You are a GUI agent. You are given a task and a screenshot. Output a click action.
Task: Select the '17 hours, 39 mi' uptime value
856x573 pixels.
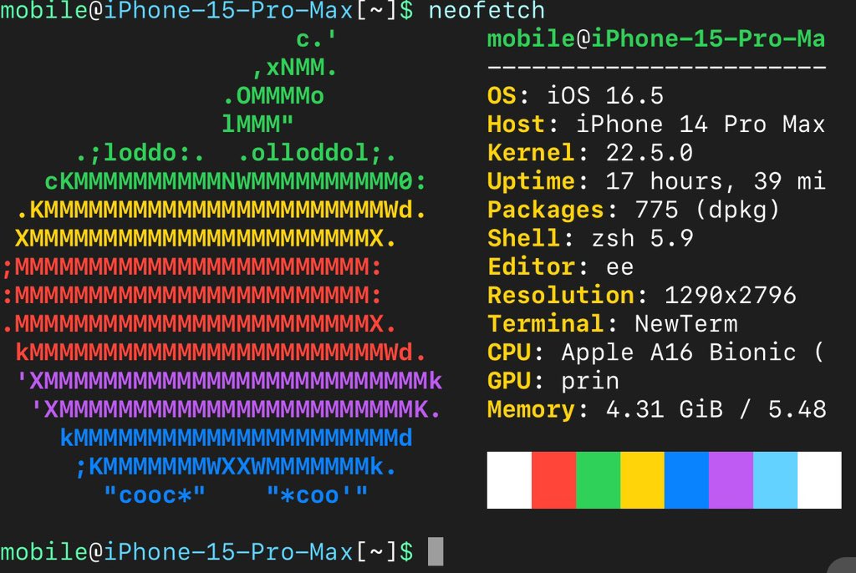716,181
